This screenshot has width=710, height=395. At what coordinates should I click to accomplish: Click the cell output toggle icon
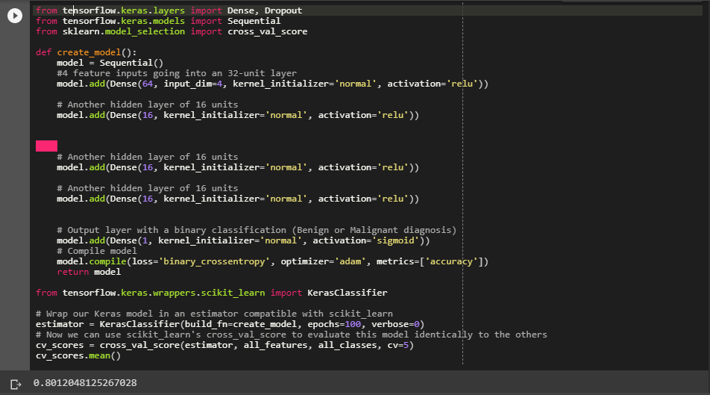pos(16,385)
